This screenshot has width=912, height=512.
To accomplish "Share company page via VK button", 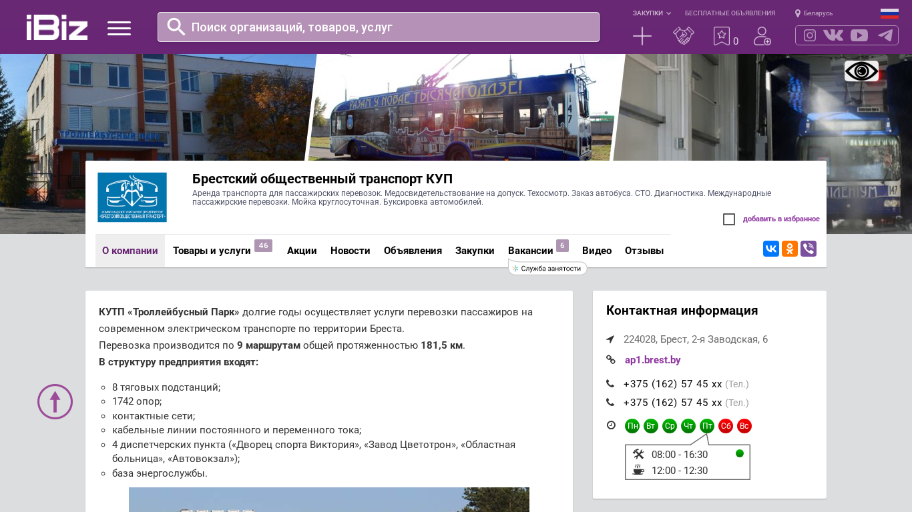I will pyautogui.click(x=771, y=249).
